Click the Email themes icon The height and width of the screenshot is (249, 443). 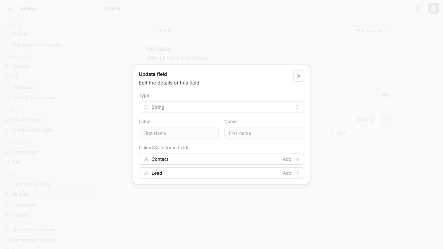coord(7,120)
